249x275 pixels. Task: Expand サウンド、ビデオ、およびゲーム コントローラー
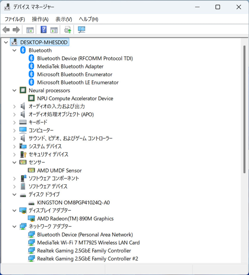click(x=14, y=139)
